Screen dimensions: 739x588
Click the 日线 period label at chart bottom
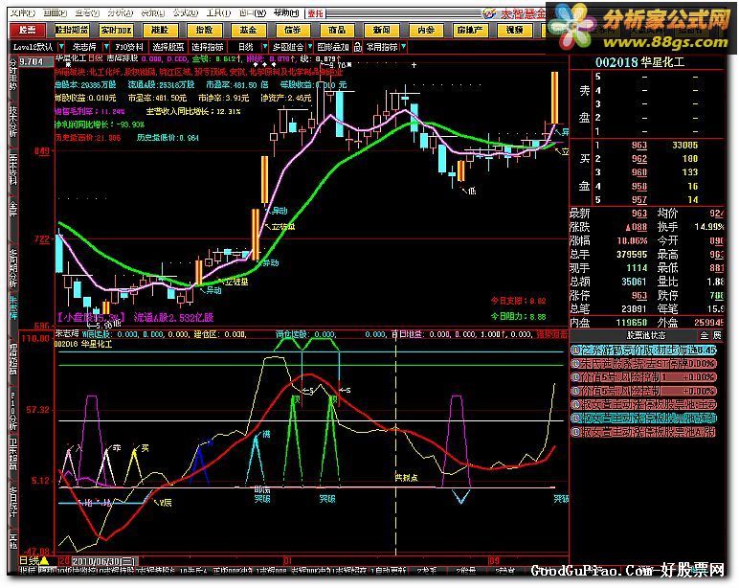click(x=30, y=560)
